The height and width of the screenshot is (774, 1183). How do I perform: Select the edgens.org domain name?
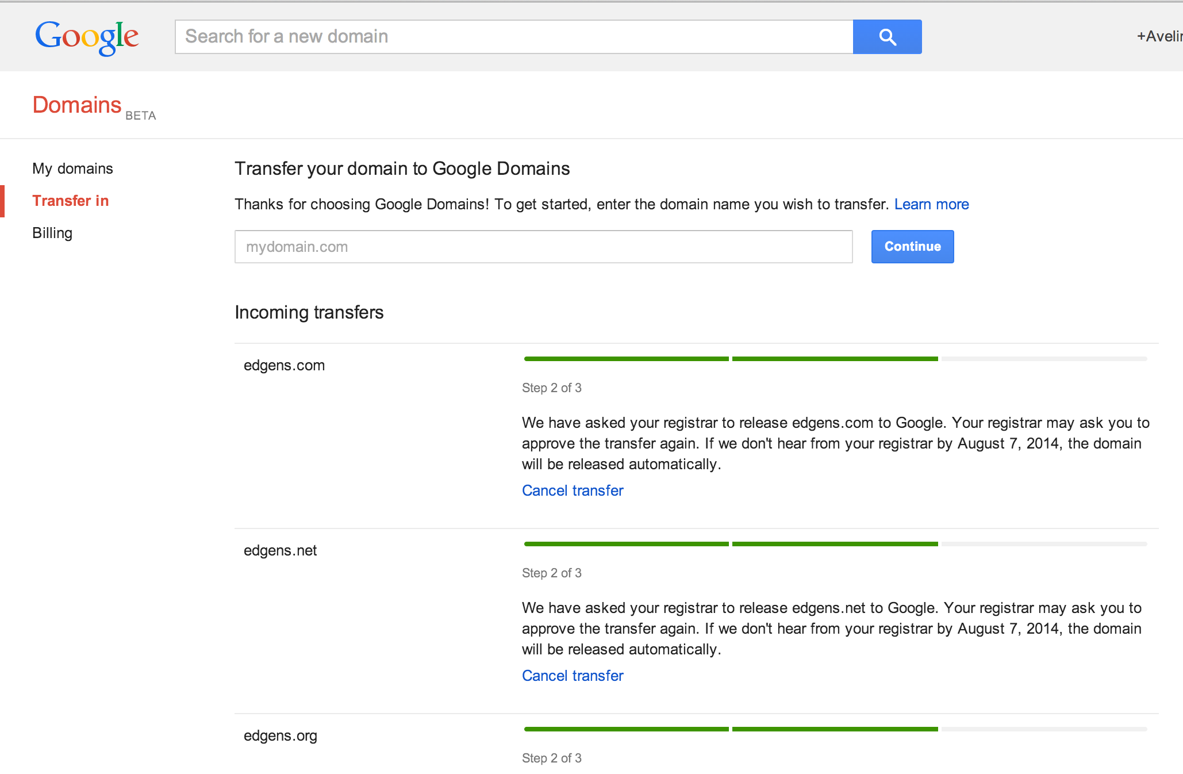[280, 736]
